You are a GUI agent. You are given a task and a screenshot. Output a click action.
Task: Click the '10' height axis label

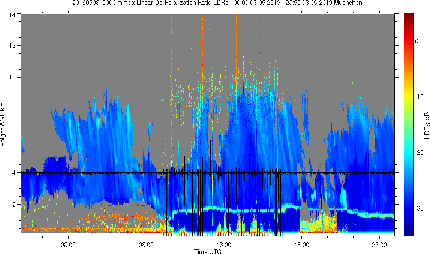point(12,77)
